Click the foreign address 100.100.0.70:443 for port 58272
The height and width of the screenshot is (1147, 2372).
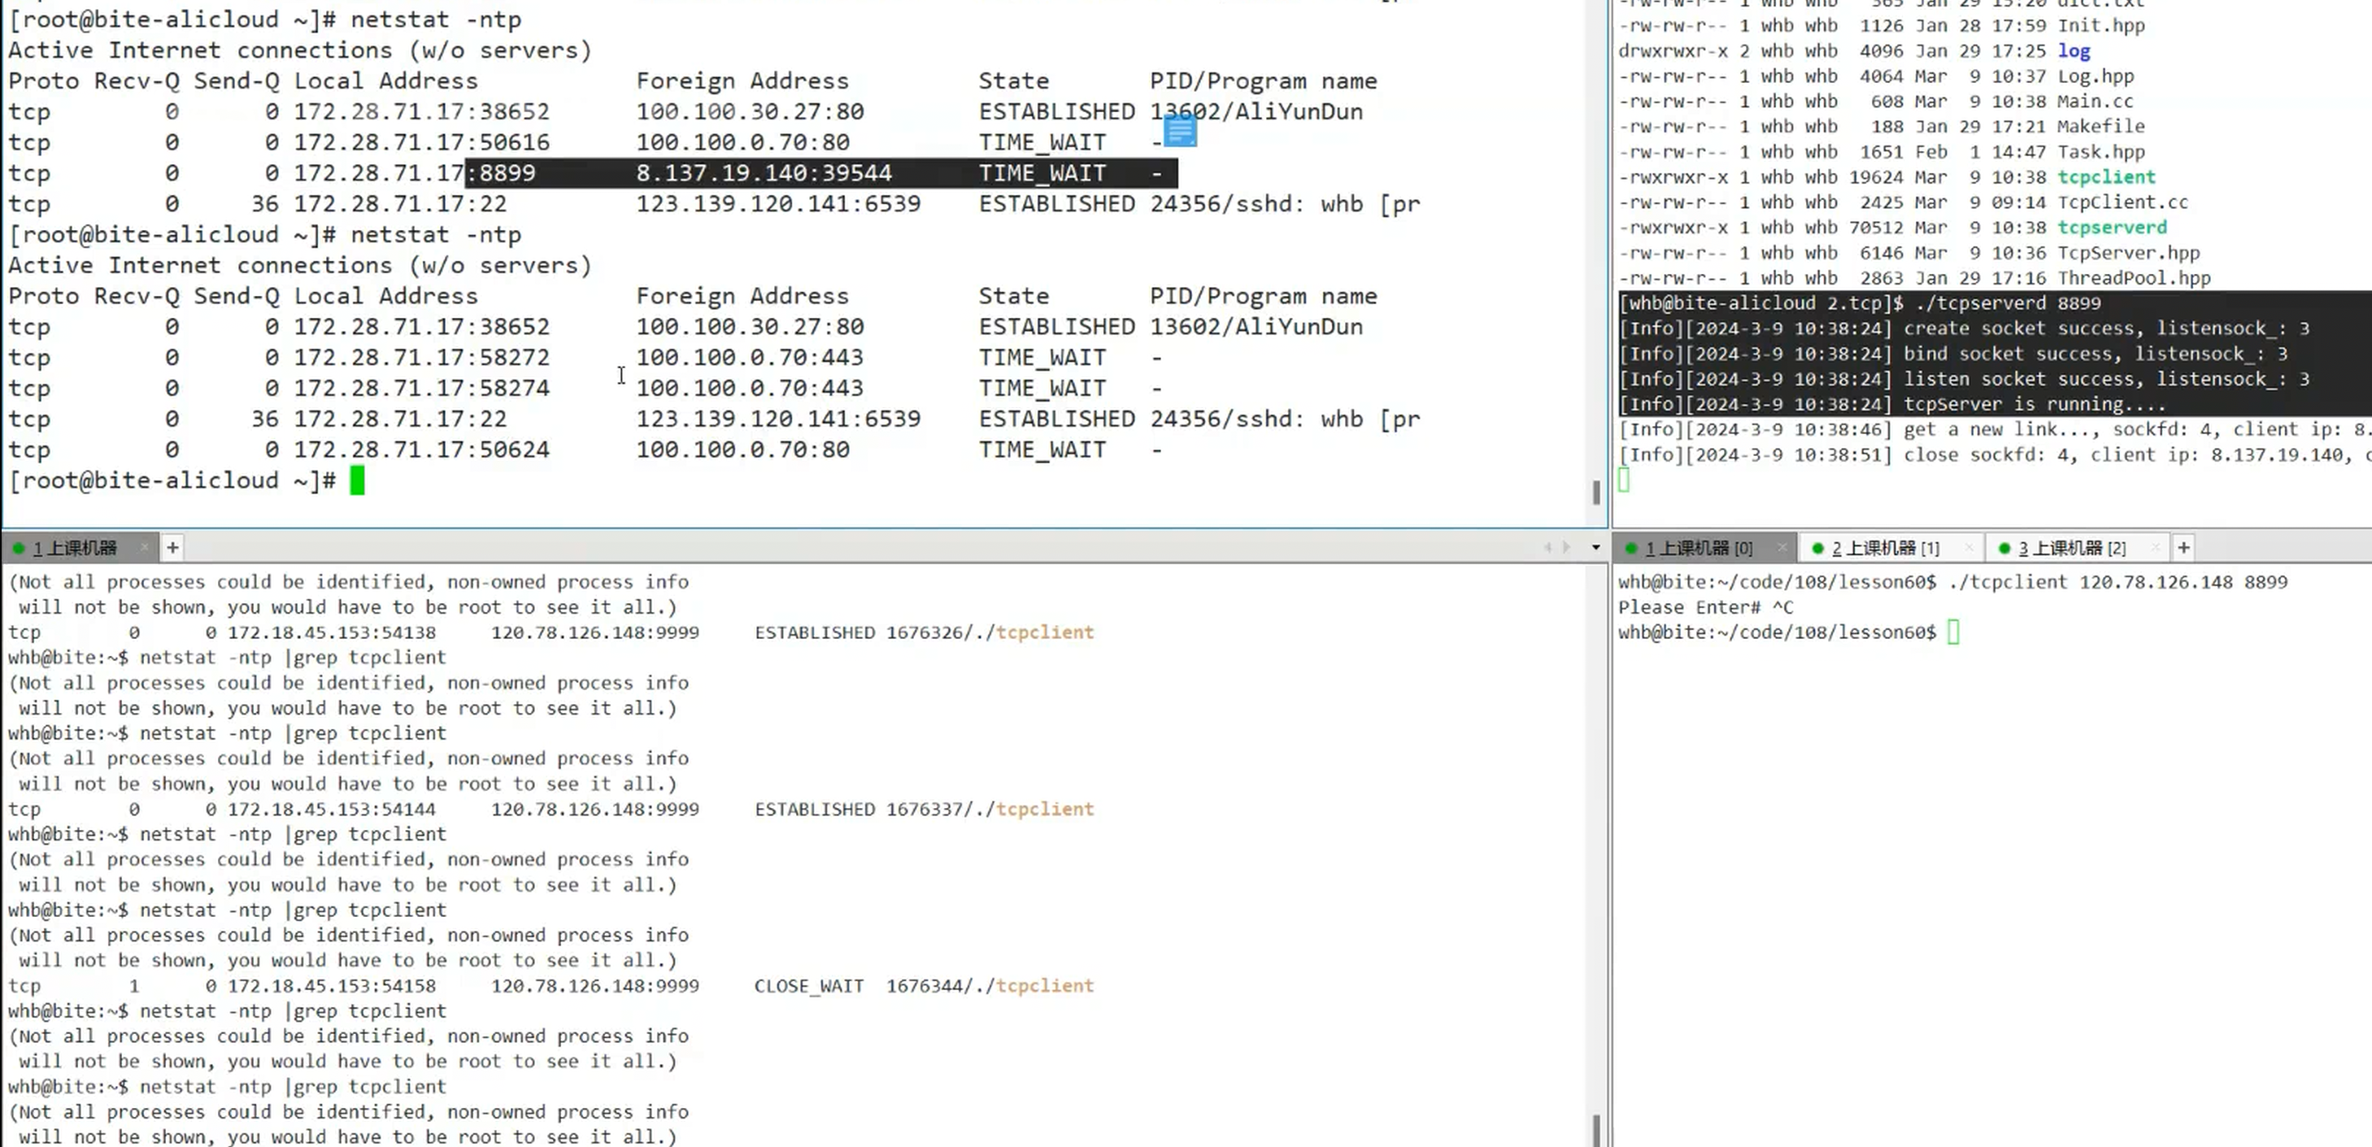point(750,357)
